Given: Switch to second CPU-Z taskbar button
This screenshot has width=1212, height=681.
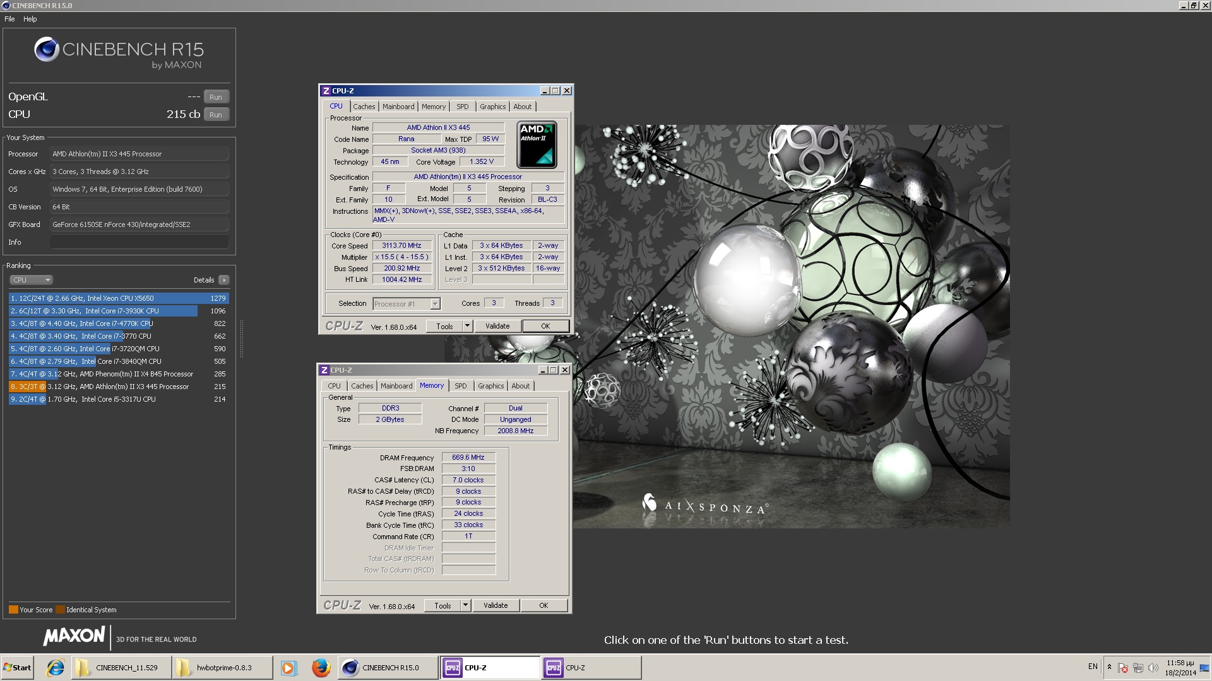Looking at the screenshot, I should click(591, 668).
